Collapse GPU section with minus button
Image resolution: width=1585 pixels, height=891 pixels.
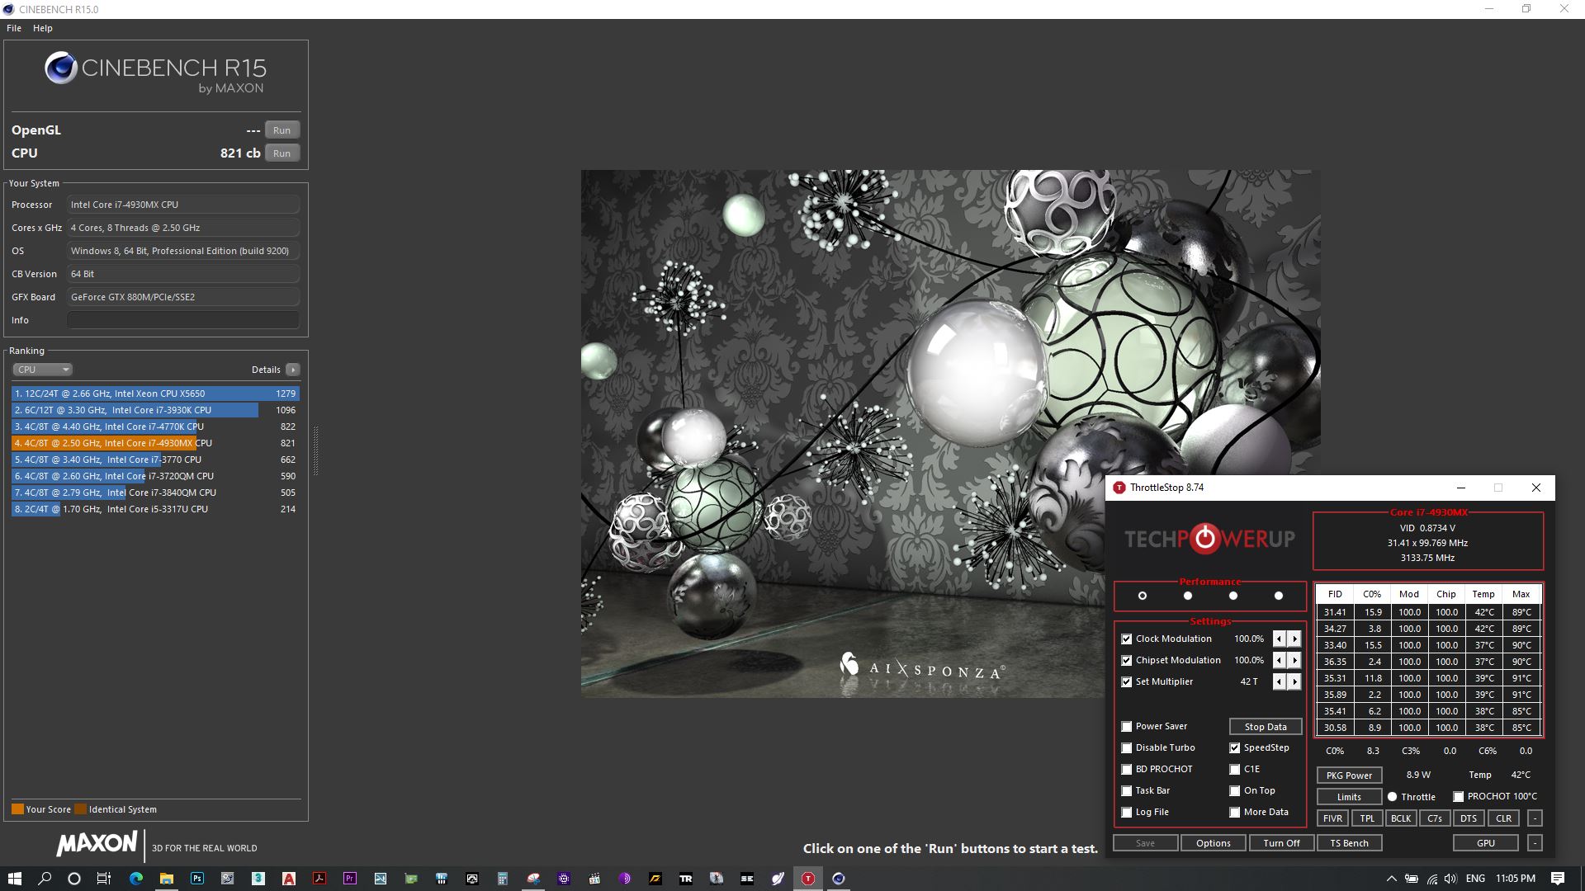pyautogui.click(x=1535, y=843)
